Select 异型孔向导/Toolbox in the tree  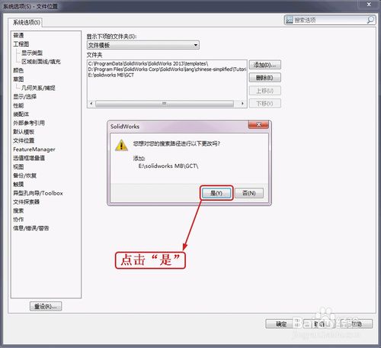38,193
